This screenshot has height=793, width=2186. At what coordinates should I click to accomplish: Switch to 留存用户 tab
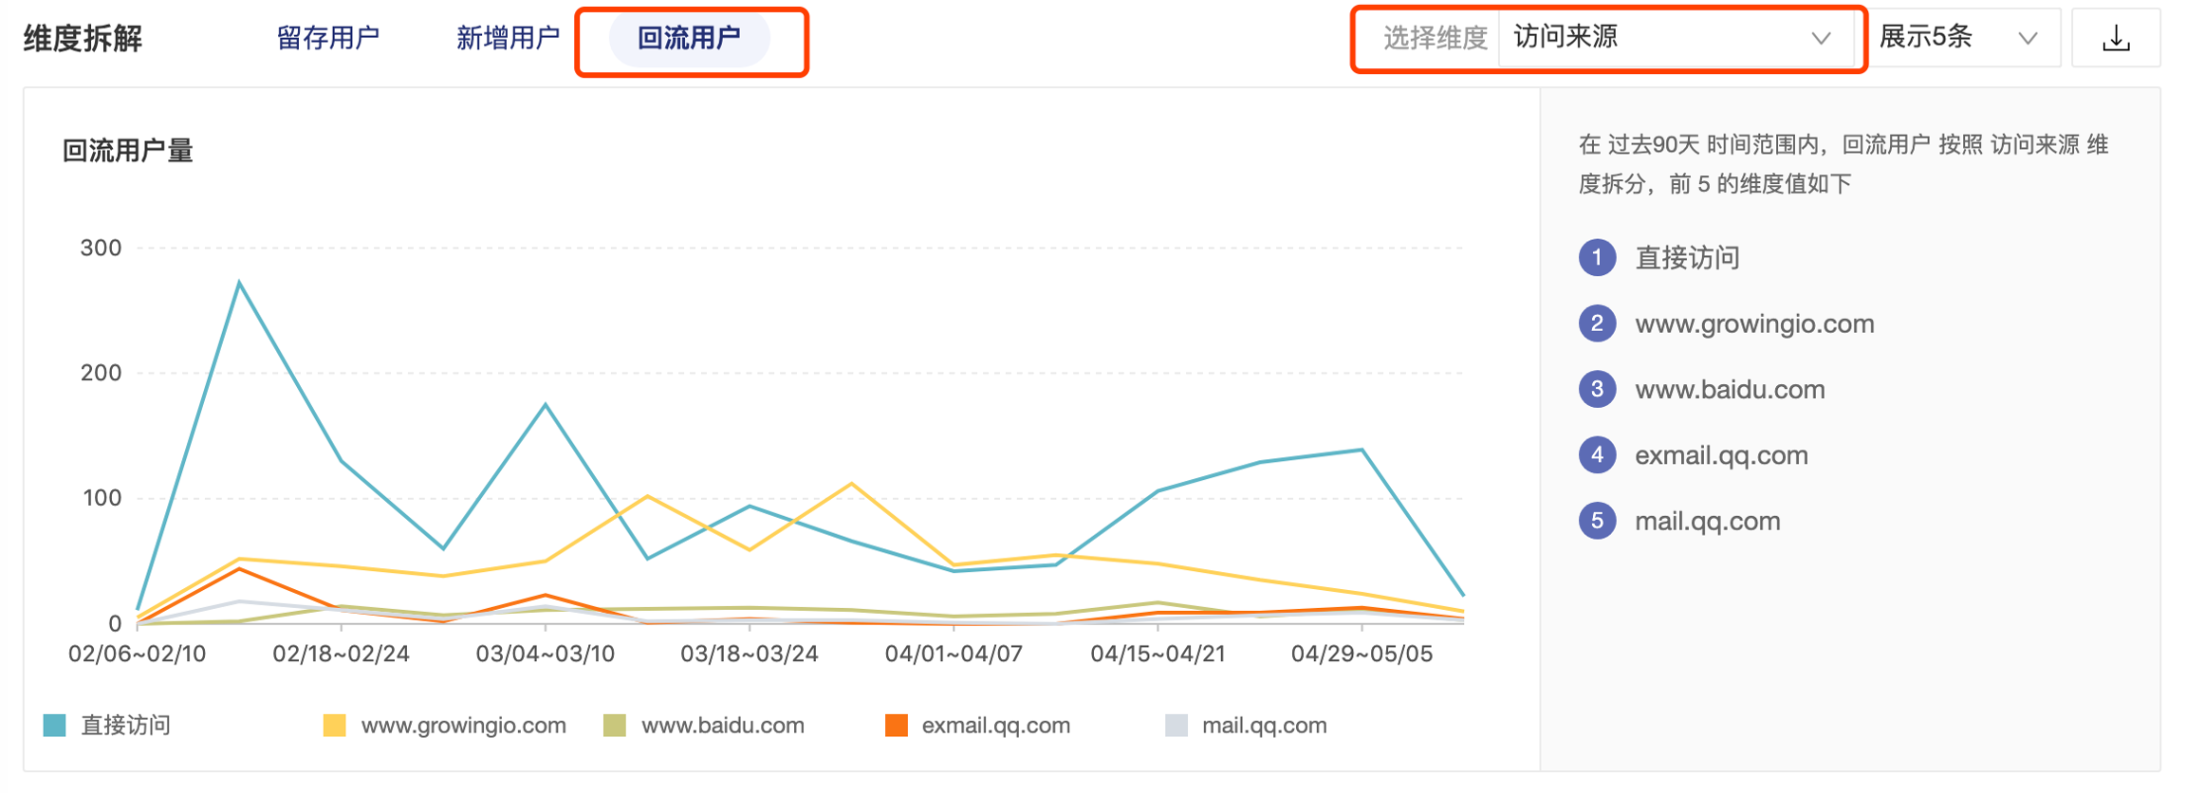tap(327, 38)
